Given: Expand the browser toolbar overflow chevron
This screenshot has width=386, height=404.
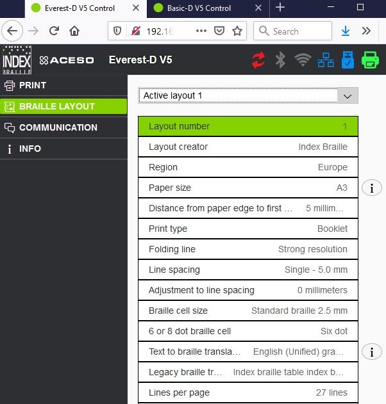Looking at the screenshot, I should [366, 31].
